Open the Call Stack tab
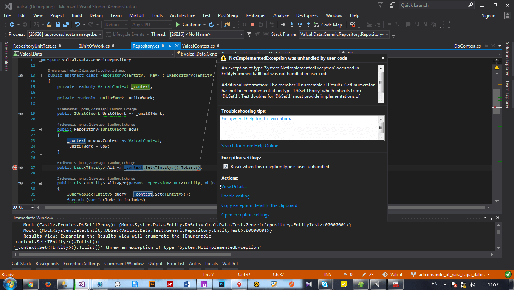Image resolution: width=514 pixels, height=290 pixels. [x=22, y=264]
